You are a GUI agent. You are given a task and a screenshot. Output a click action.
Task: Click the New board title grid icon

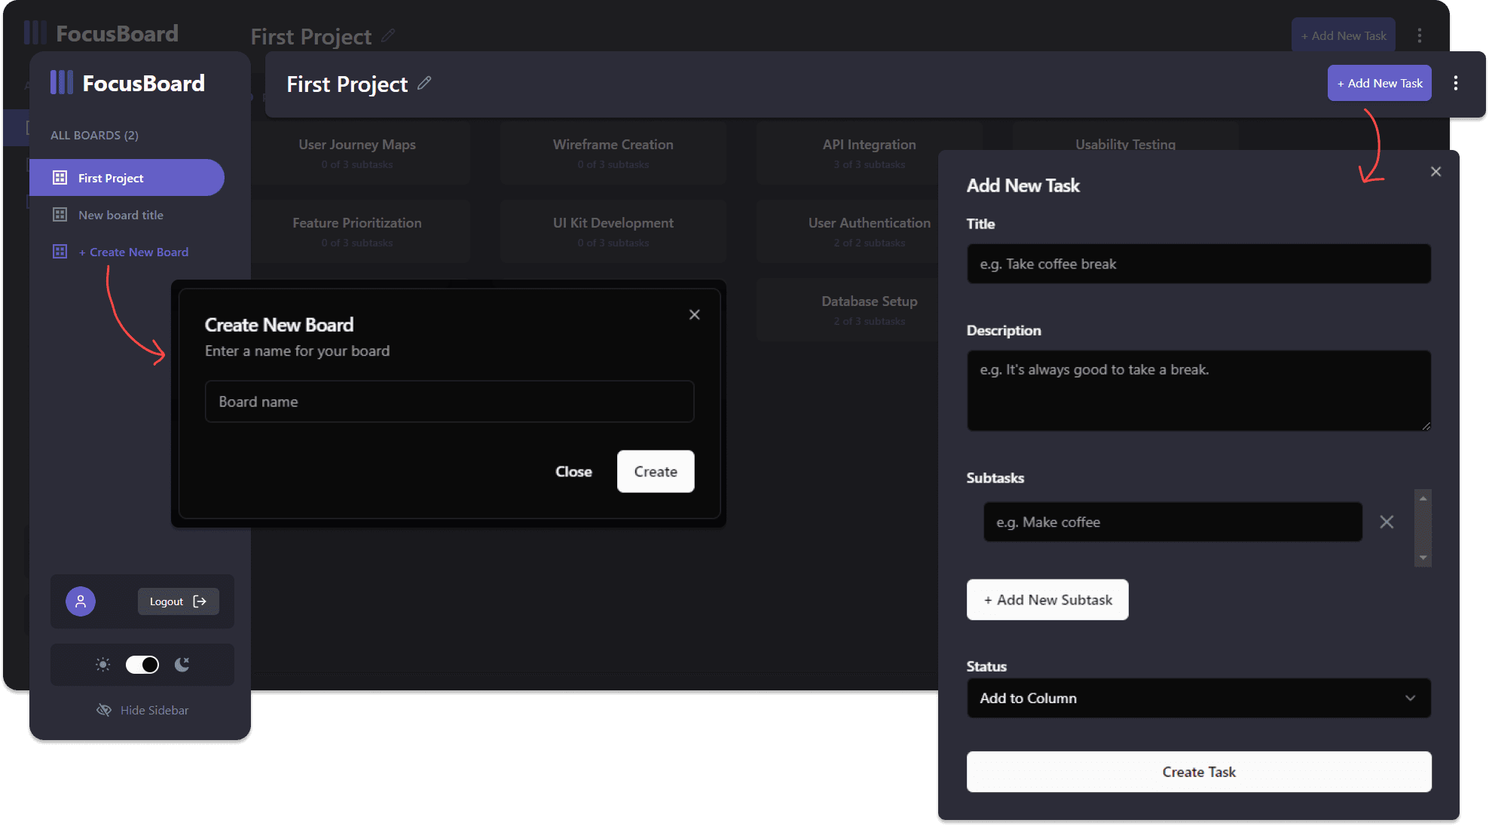[59, 215]
